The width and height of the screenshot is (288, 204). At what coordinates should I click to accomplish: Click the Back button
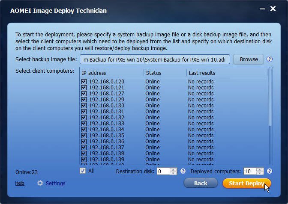pyautogui.click(x=201, y=183)
